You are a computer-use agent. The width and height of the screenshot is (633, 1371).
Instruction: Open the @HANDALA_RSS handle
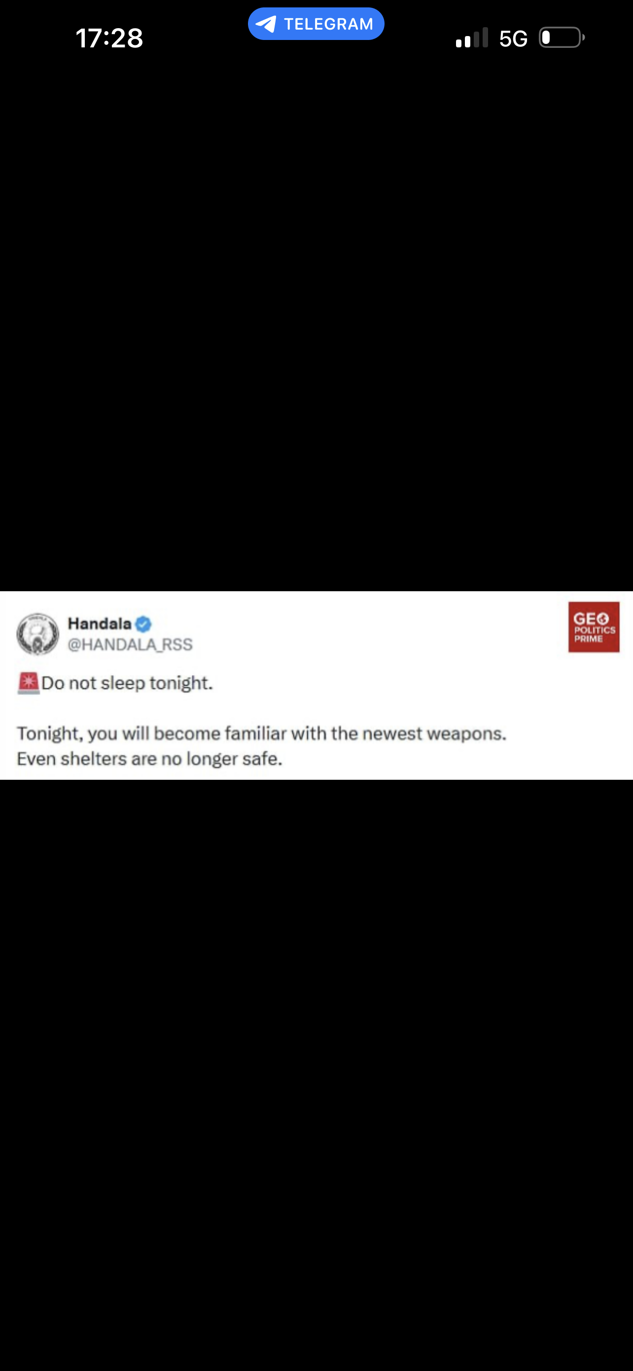pyautogui.click(x=130, y=645)
